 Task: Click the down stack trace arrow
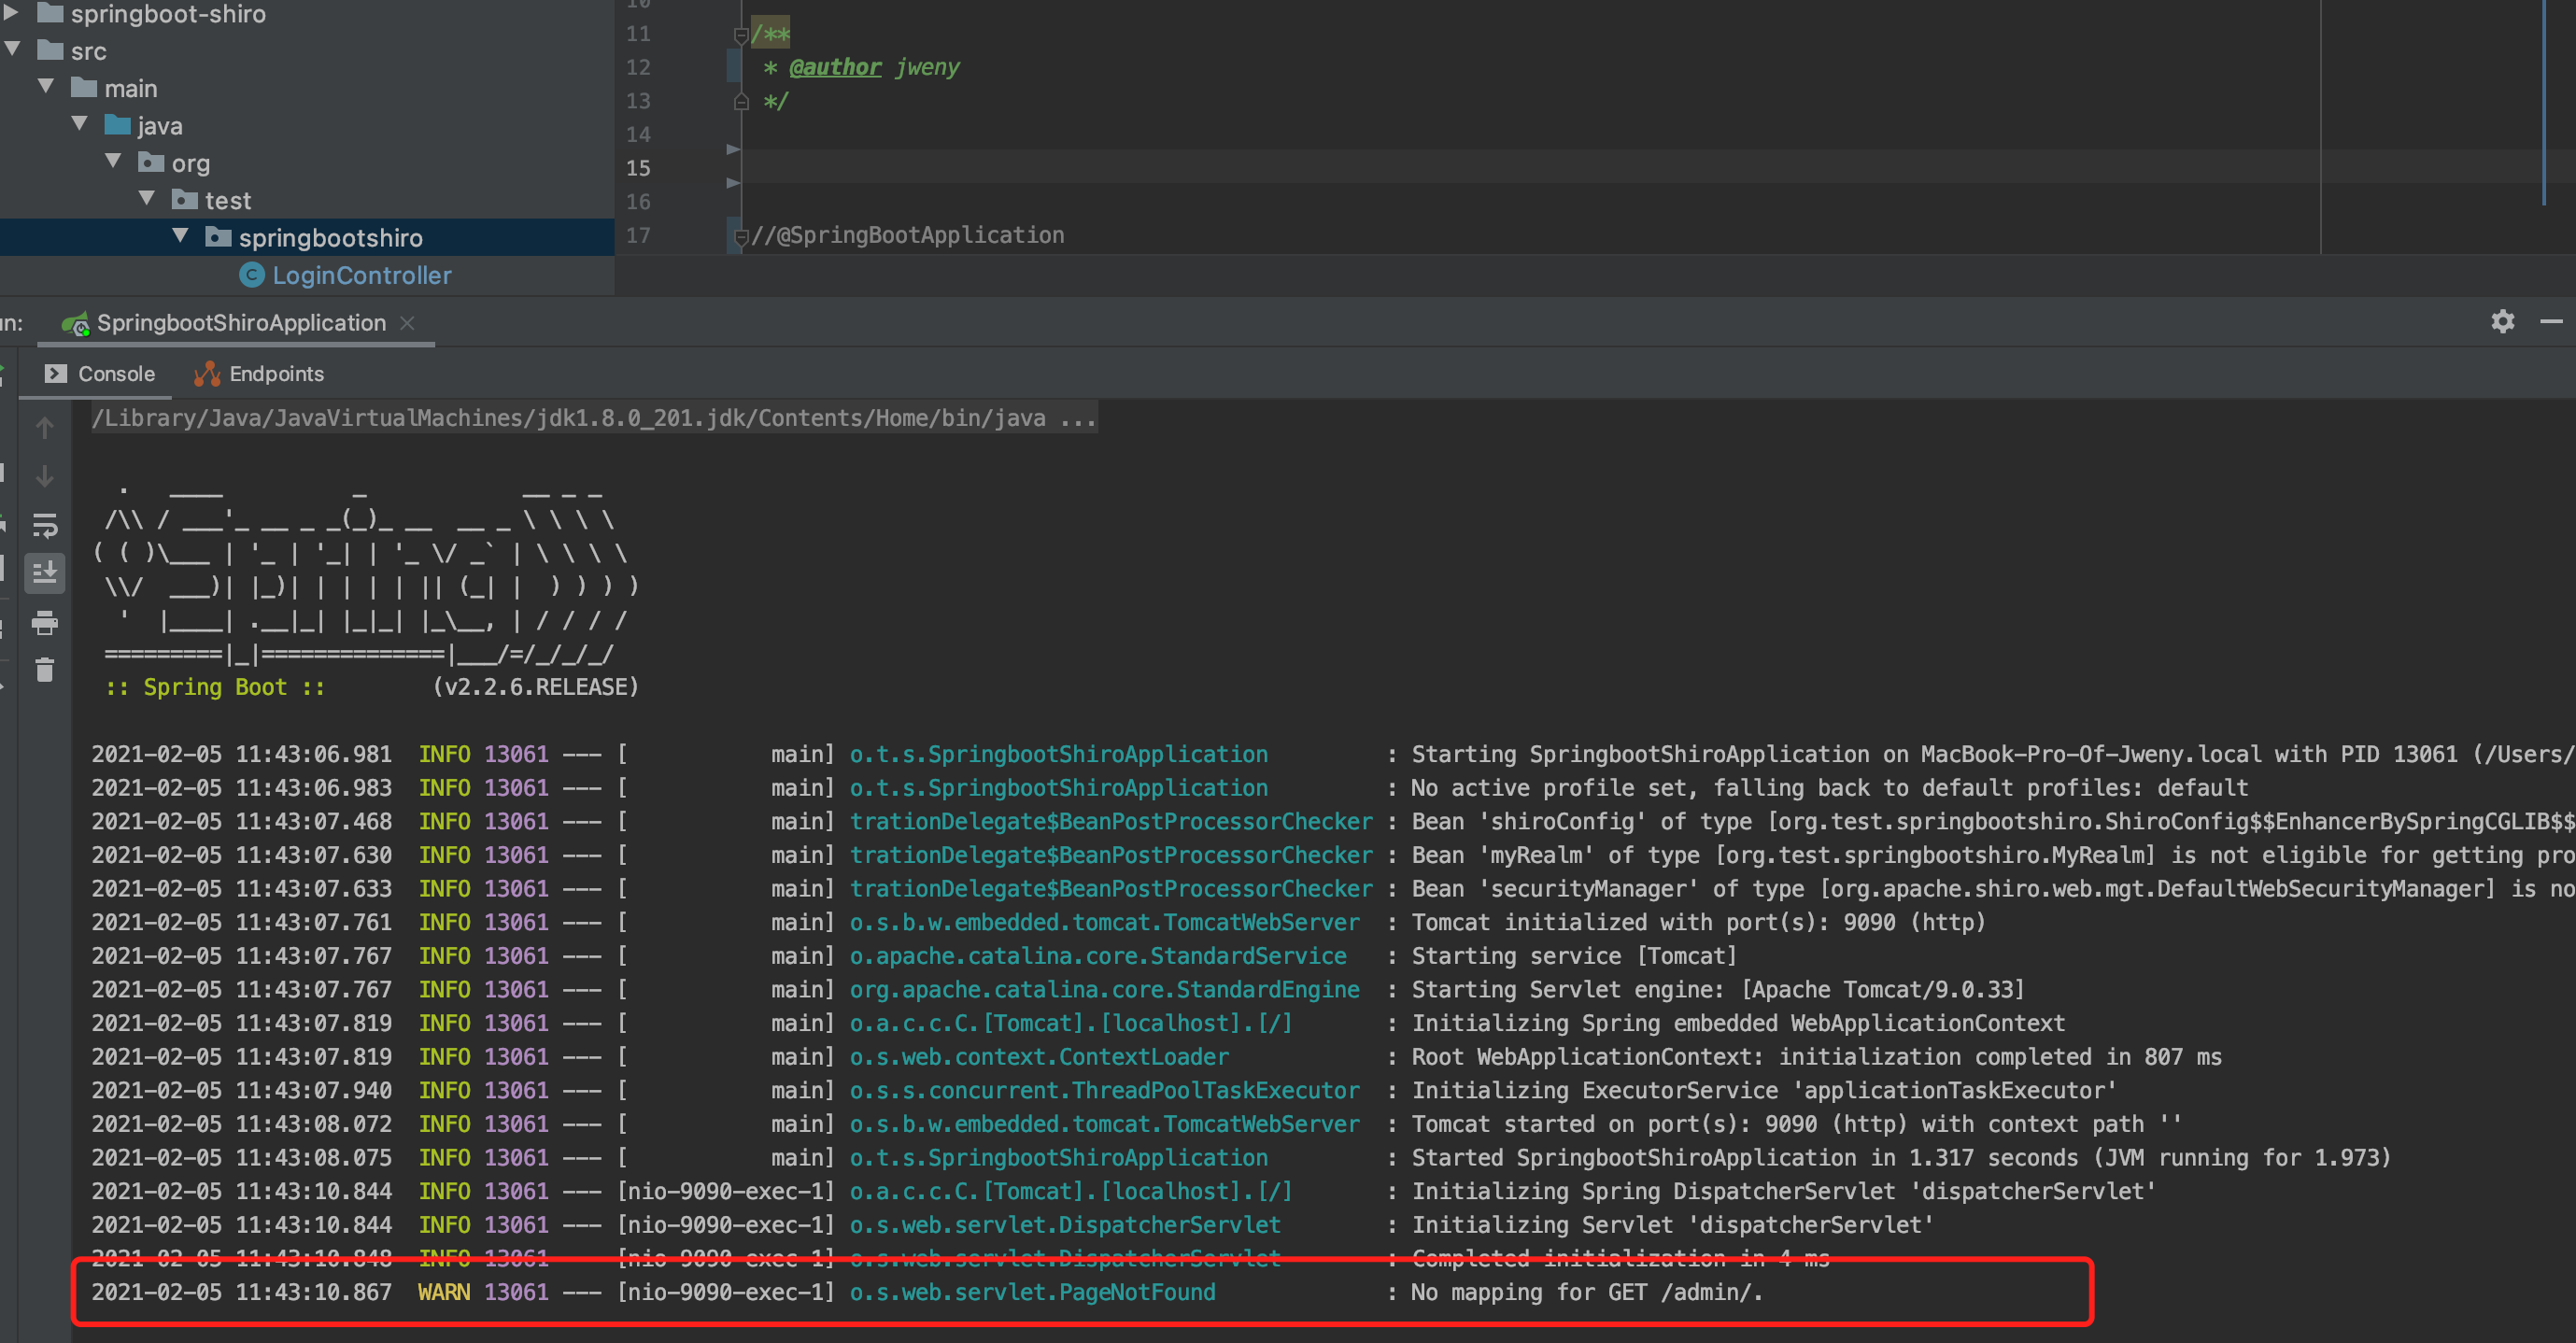click(x=44, y=476)
